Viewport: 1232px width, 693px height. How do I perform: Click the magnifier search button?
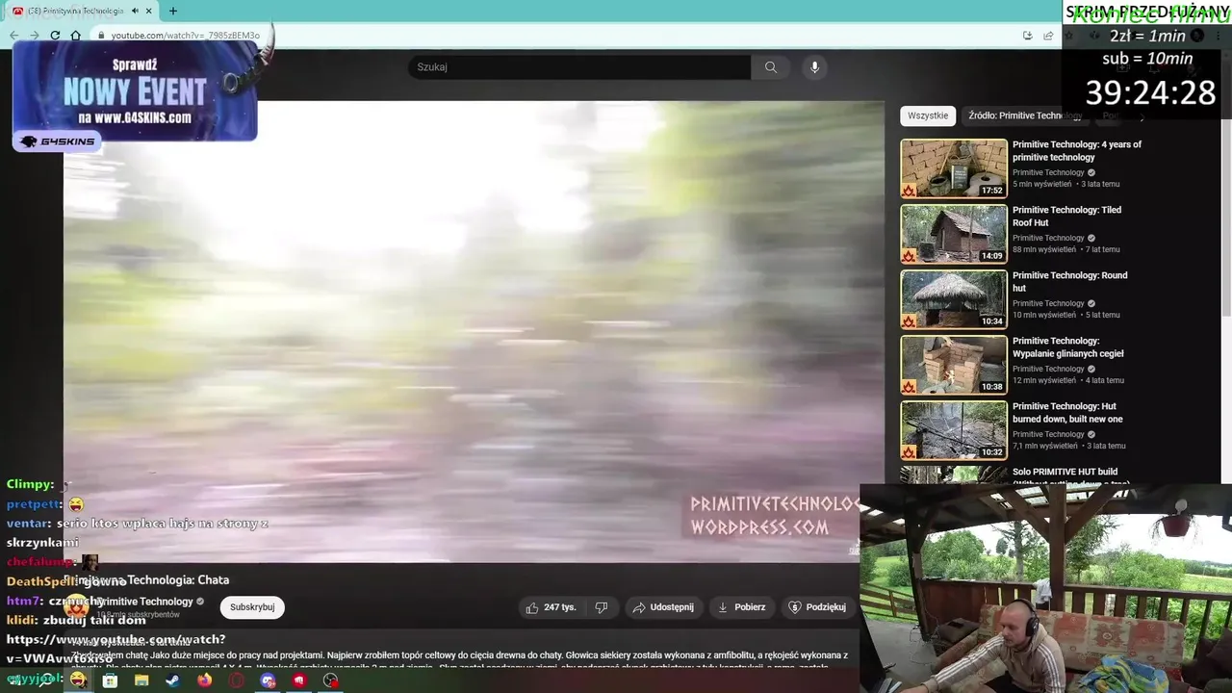coord(771,67)
